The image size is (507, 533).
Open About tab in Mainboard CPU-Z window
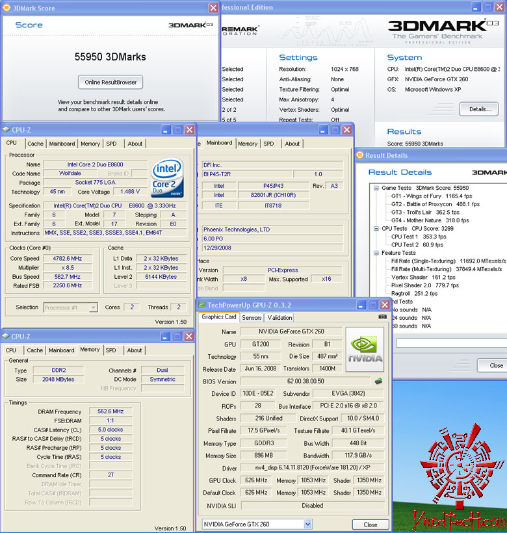click(x=292, y=144)
